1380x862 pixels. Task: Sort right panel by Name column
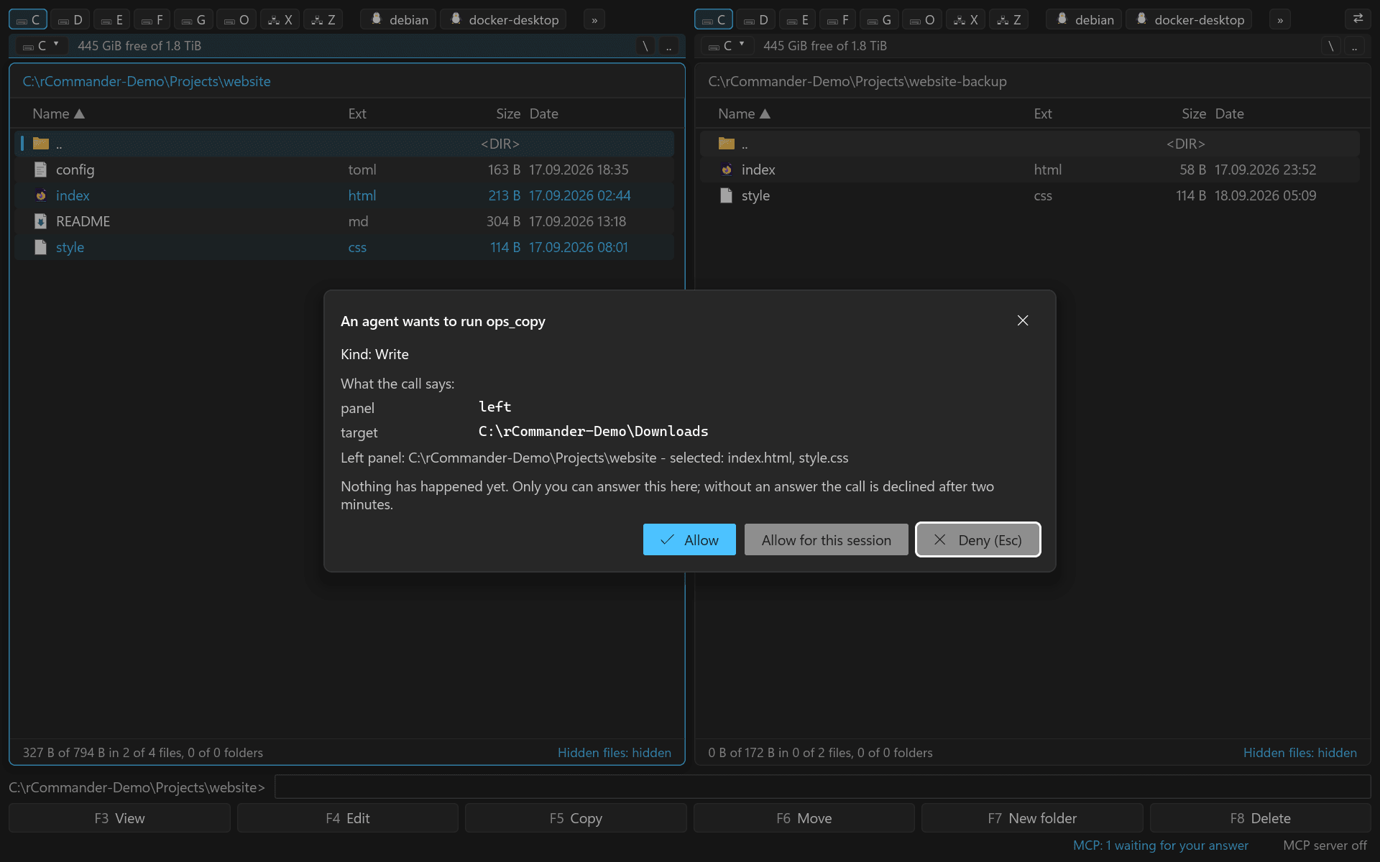(x=744, y=113)
